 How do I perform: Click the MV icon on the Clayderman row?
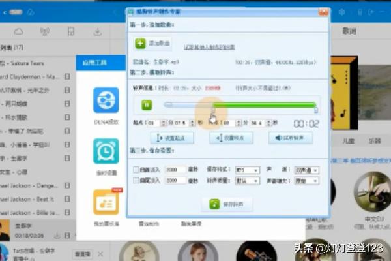pyautogui.click(x=67, y=76)
